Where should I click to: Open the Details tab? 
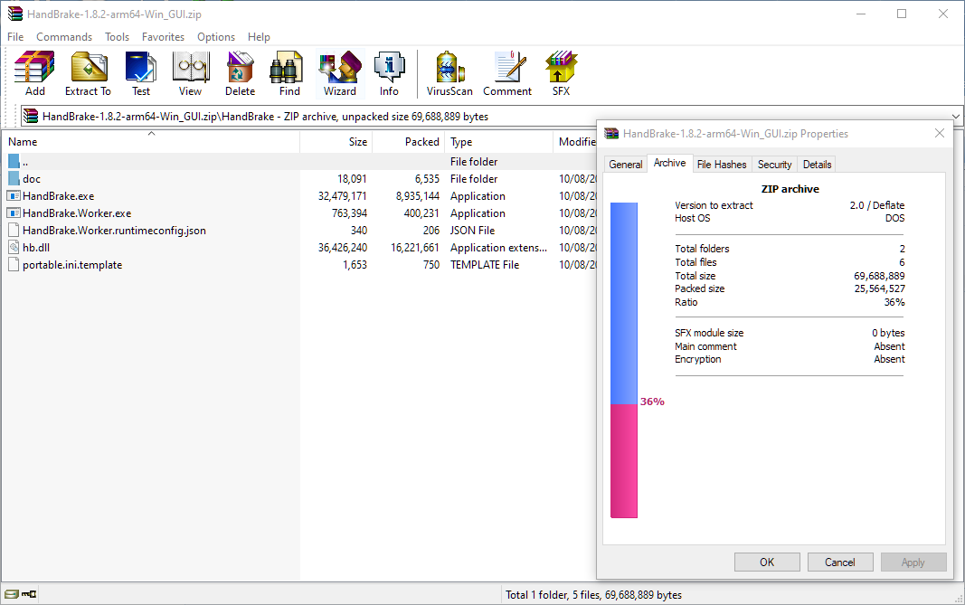click(817, 165)
